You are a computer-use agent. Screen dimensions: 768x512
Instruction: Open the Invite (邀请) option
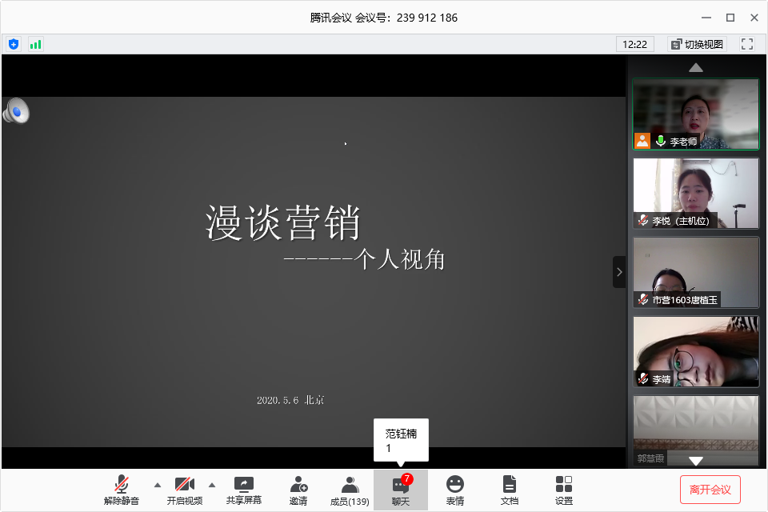tap(298, 490)
